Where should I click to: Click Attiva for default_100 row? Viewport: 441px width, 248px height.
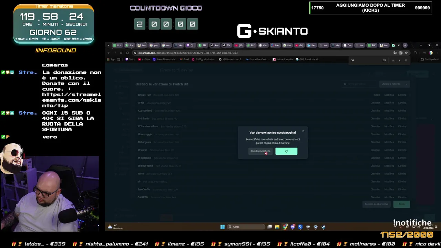pyautogui.click(x=377, y=95)
